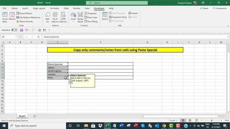
Task: Open the Paste Options smart tag
Action: 71,82
